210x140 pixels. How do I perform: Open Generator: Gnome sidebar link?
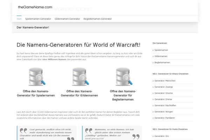(163, 93)
